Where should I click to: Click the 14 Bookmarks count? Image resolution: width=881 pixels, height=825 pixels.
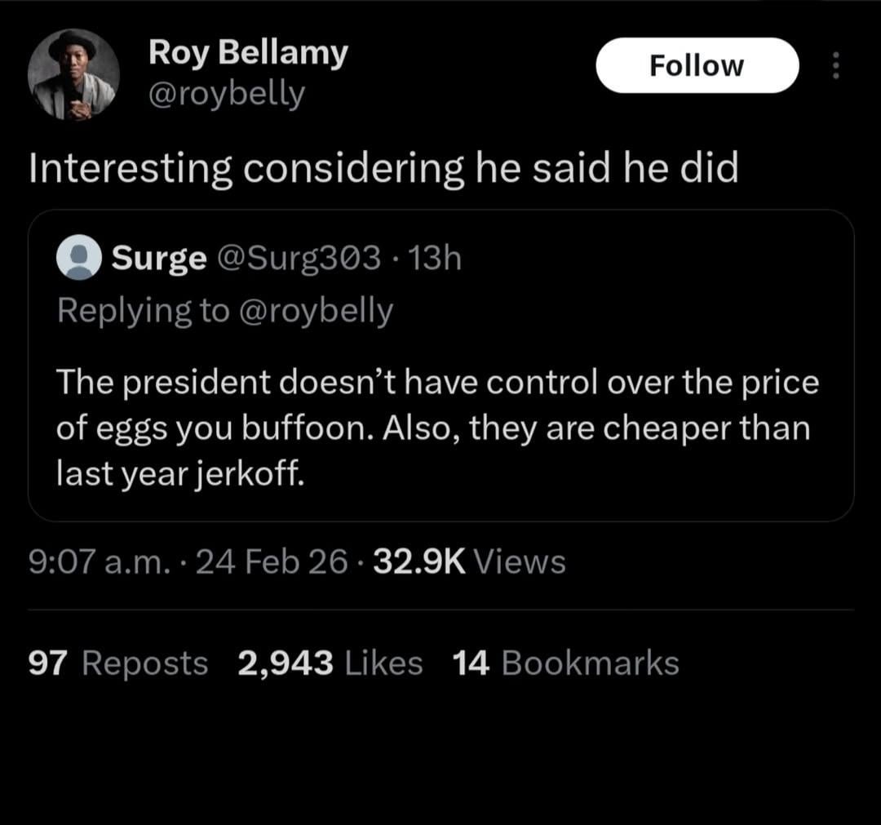[565, 663]
